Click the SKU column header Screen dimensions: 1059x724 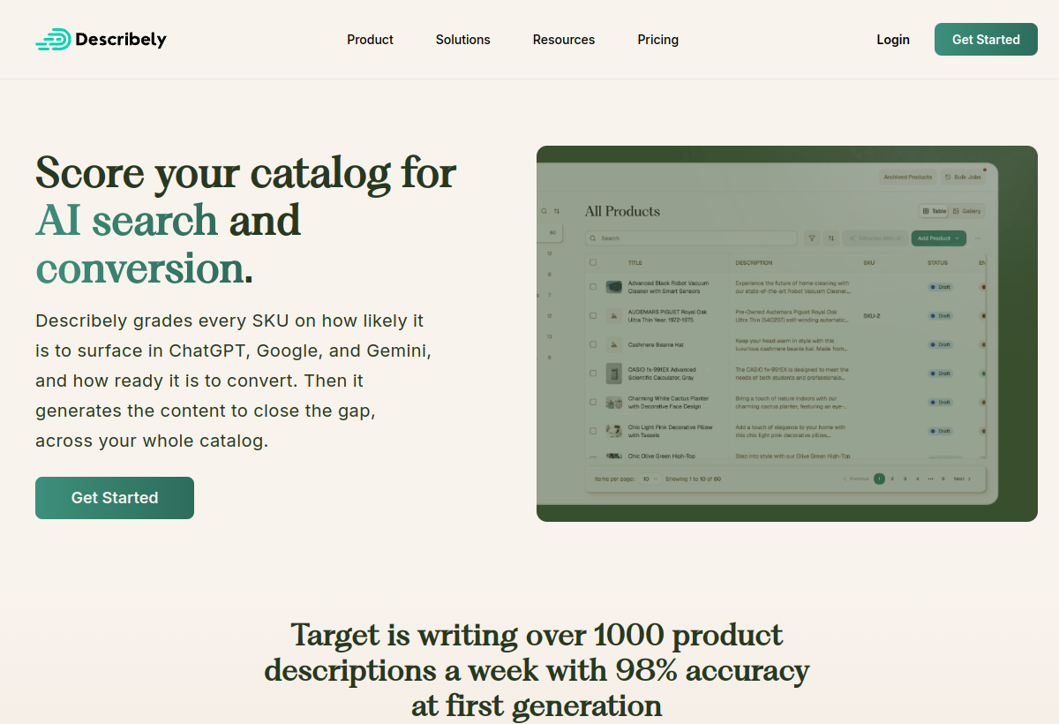[868, 262]
